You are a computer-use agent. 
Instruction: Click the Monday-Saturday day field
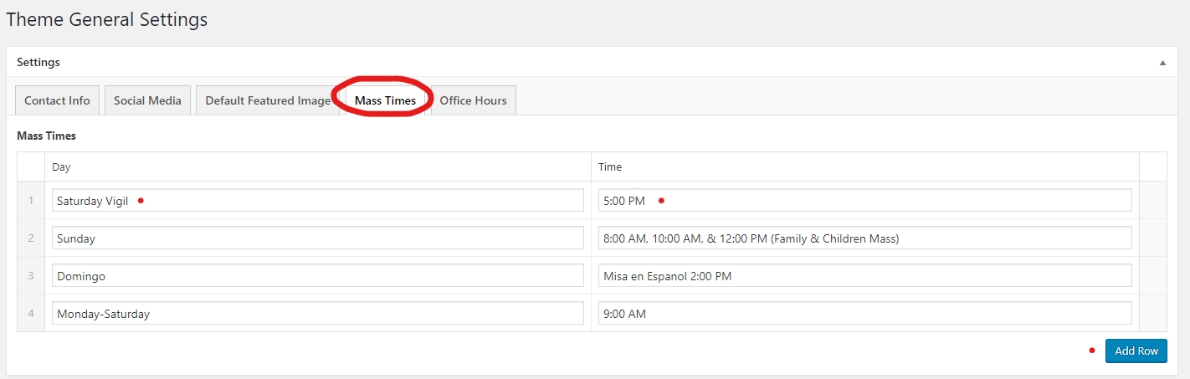(317, 314)
